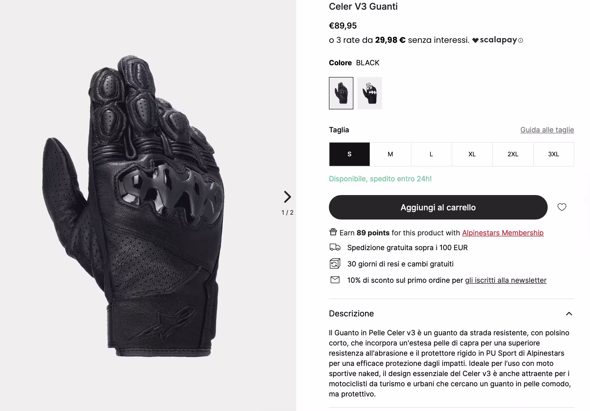
Task: Go to next product image arrow
Action: [287, 197]
